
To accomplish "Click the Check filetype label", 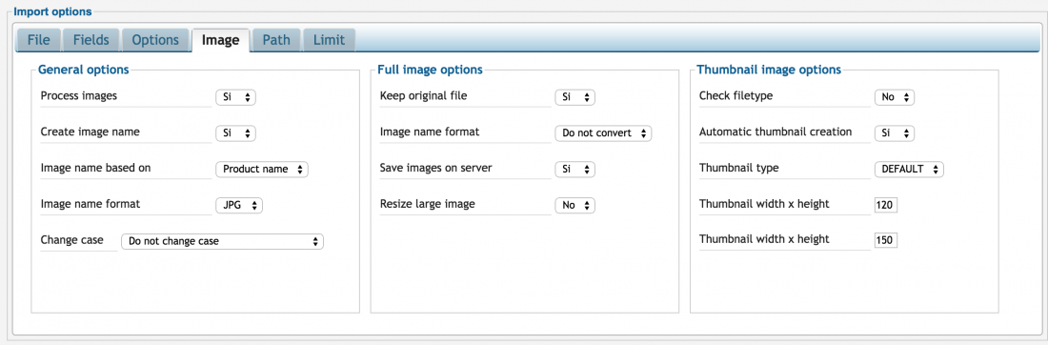I will coord(736,95).
